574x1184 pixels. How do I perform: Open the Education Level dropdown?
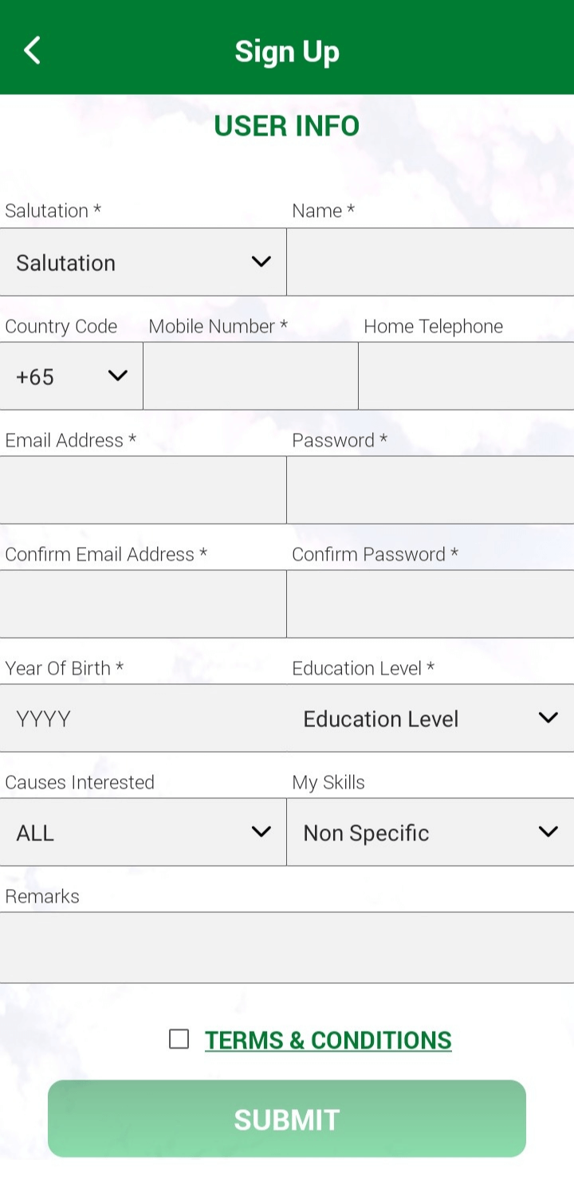(431, 718)
